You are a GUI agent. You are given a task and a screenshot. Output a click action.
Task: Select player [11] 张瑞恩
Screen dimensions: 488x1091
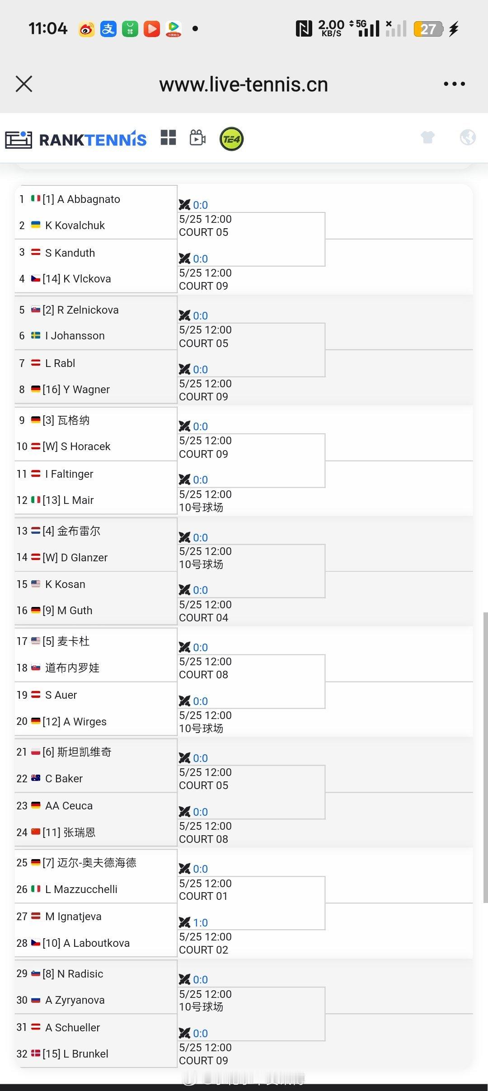coord(69,832)
